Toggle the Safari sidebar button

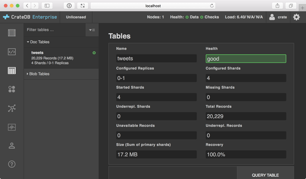click(x=47, y=6)
